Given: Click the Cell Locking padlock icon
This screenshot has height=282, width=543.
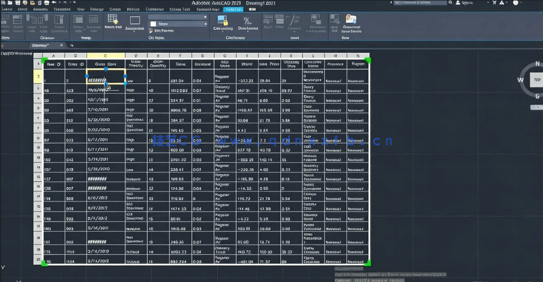Looking at the screenshot, I should [x=222, y=20].
